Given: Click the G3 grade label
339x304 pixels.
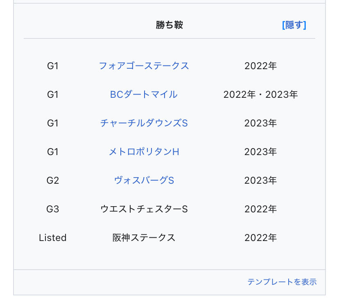Looking at the screenshot, I should tap(53, 209).
